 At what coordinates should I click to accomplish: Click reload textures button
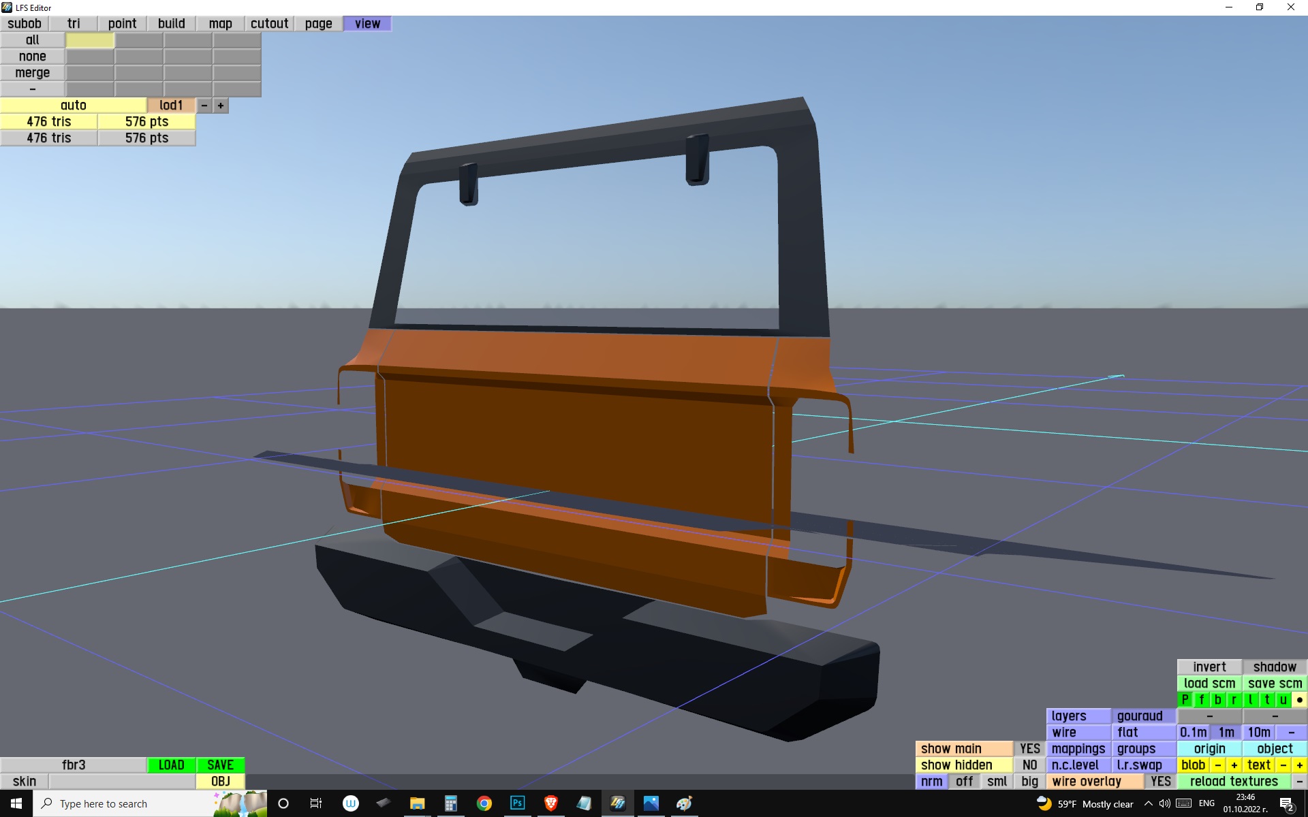click(x=1233, y=781)
